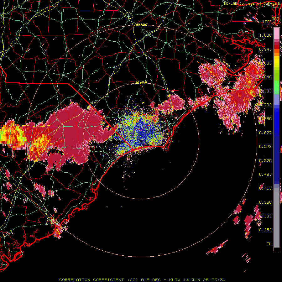Pick the bright green band in color bar

pyautogui.click(x=277, y=86)
